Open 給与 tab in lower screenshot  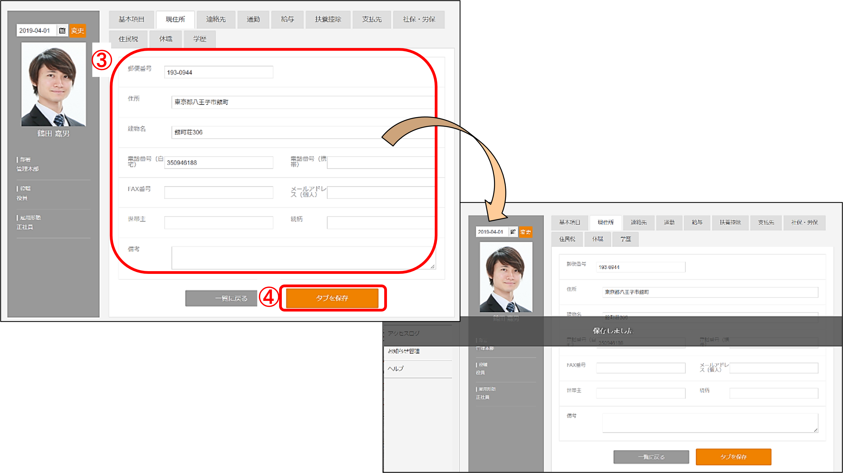pos(697,223)
